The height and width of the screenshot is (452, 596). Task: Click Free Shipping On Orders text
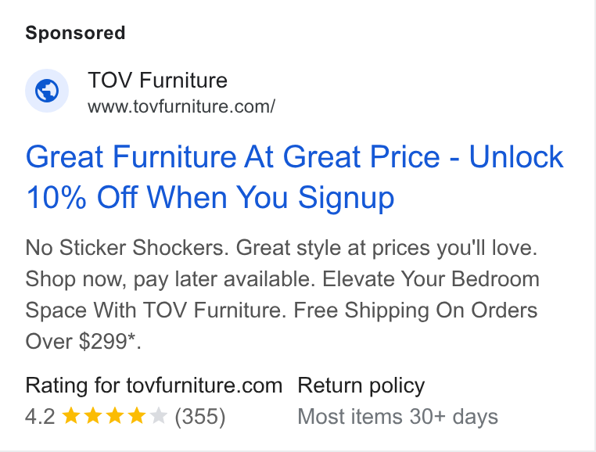coord(415,310)
